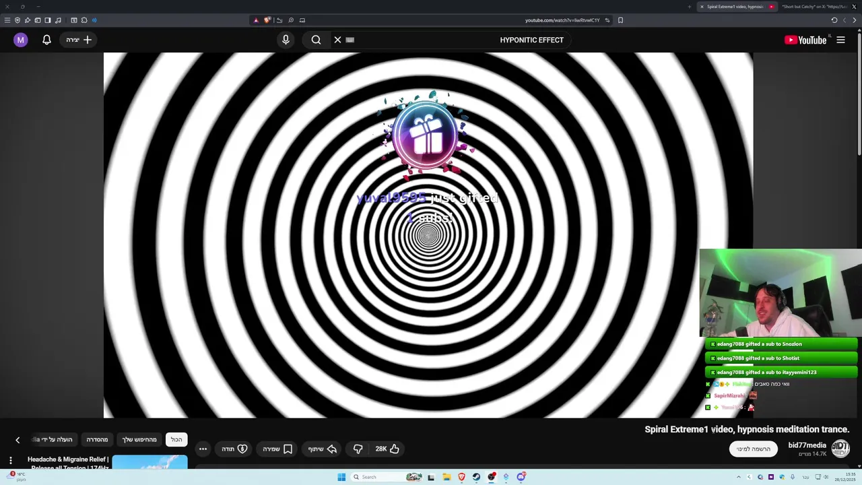Open the purple M account avatar
The width and height of the screenshot is (862, 485).
(x=20, y=40)
